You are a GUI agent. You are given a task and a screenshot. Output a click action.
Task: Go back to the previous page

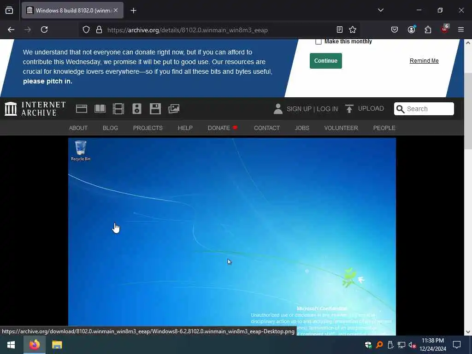click(x=11, y=29)
